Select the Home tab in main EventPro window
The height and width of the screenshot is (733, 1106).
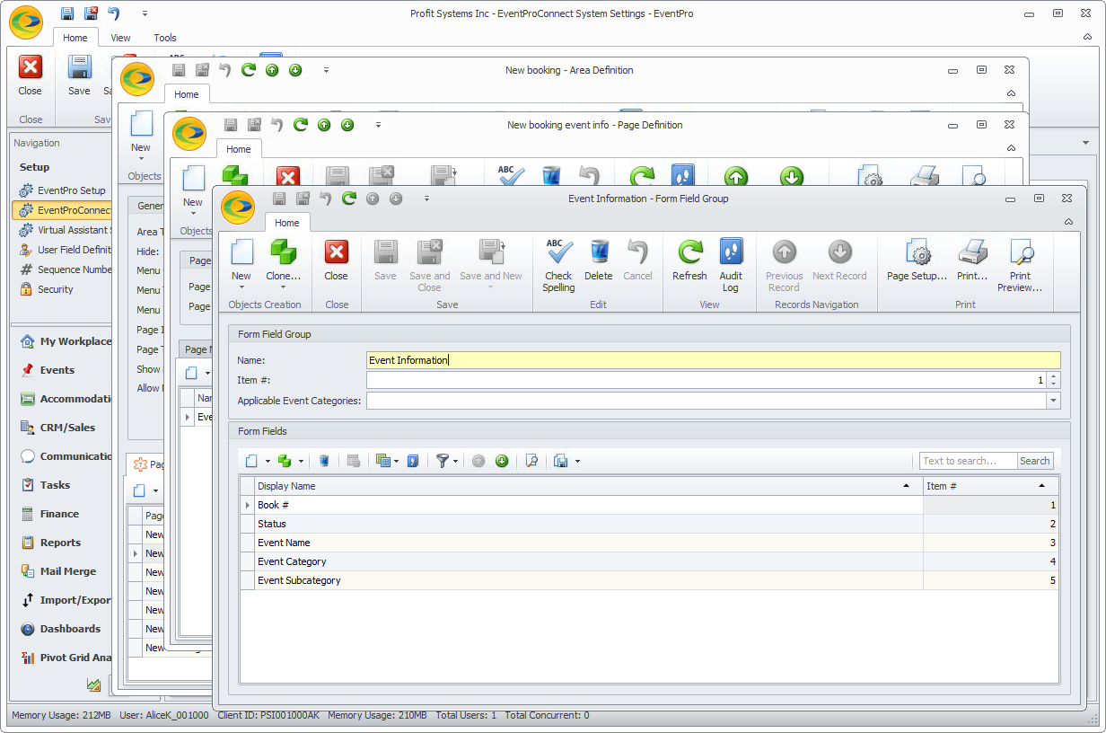coord(75,38)
